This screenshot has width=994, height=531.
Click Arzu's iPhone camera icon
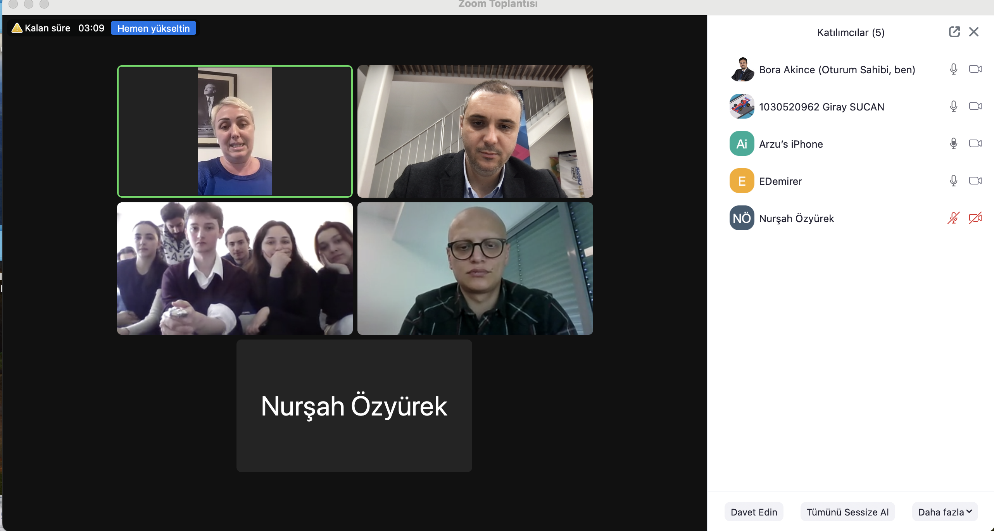[x=975, y=144]
